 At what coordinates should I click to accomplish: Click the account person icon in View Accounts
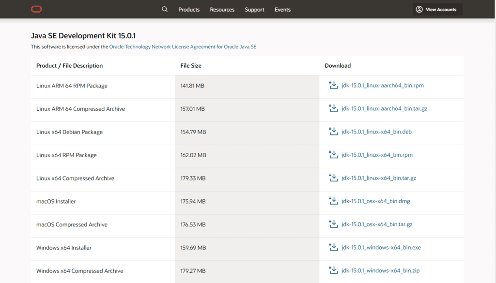point(419,9)
